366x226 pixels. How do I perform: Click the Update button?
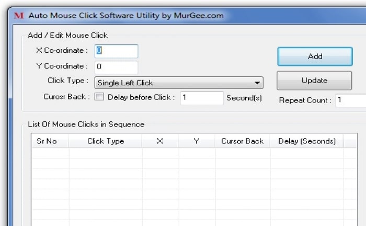click(314, 81)
